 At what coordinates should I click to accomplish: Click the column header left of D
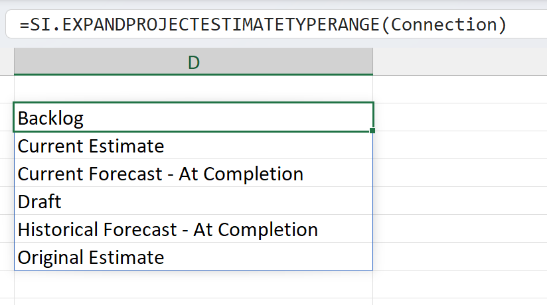7,62
